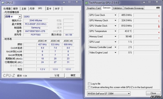Open the GPU Load sensor dropdown
Image resolution: width=163 pixels, height=99 pixels.
click(115, 42)
